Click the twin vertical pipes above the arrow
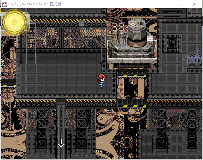203x160 pixels. coord(61,130)
